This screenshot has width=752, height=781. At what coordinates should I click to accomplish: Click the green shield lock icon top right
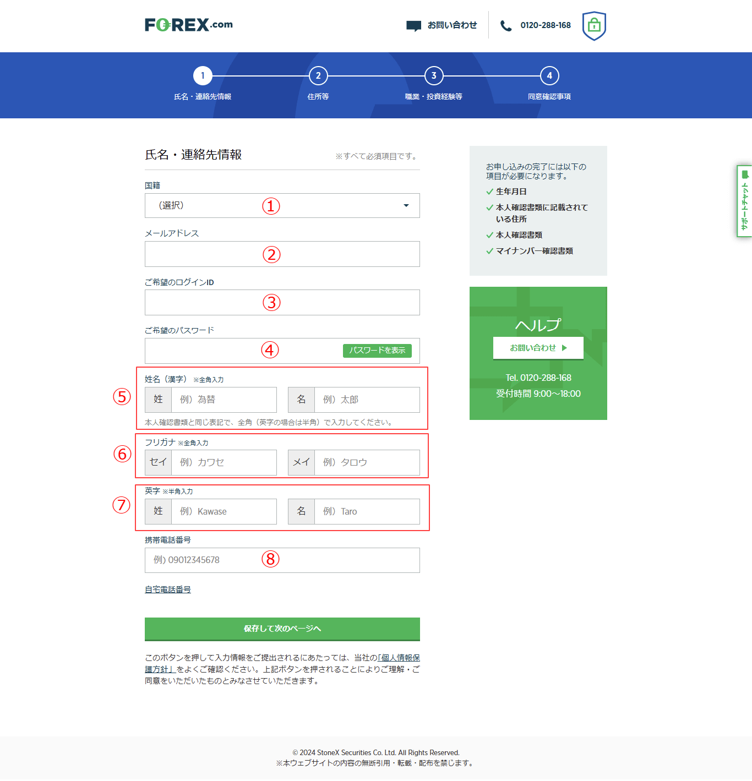pyautogui.click(x=593, y=25)
